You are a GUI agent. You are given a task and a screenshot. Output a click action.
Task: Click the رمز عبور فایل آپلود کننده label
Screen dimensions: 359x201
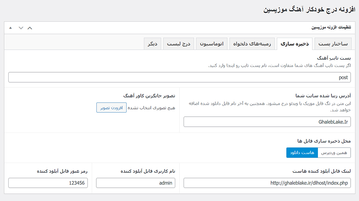point(62,171)
